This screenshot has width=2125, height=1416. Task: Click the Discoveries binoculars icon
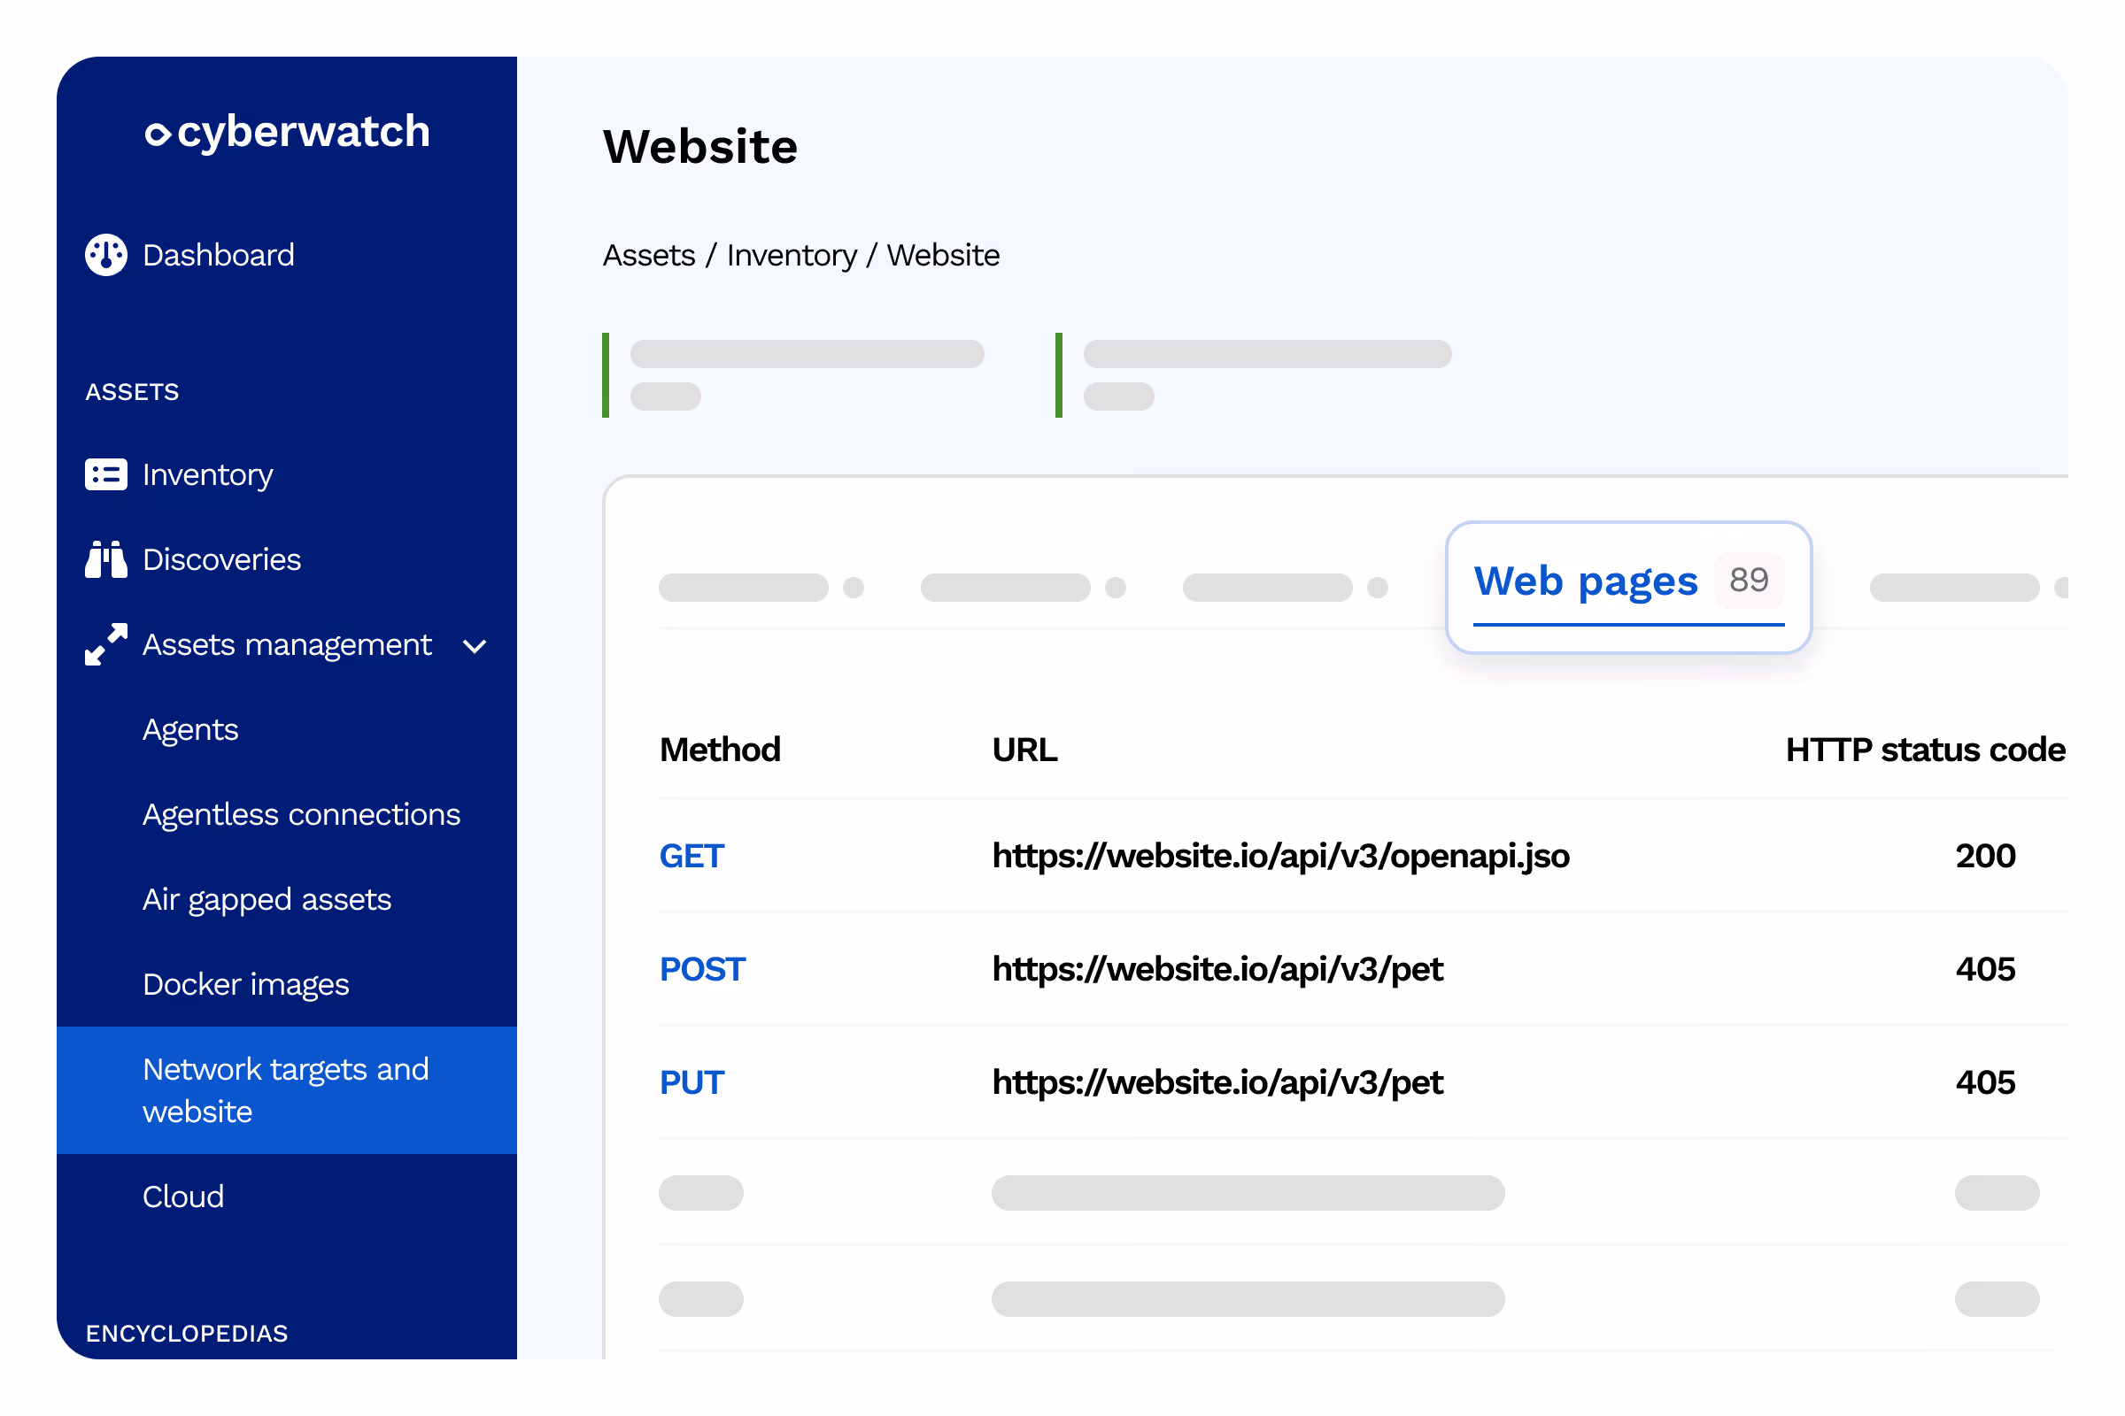(x=105, y=559)
